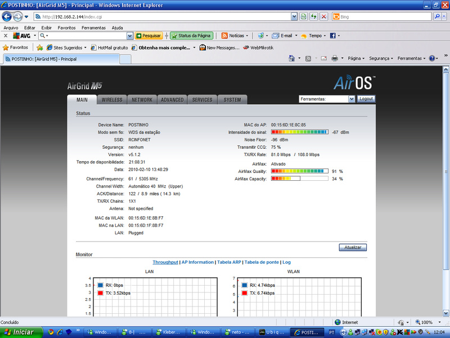Open the Arquivo menu

tap(11, 28)
